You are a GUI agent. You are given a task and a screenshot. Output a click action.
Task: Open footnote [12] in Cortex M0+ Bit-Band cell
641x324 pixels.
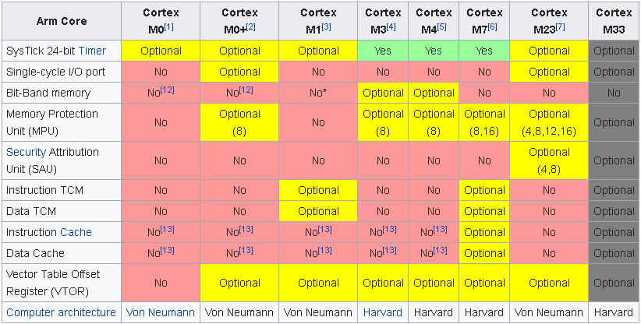246,90
